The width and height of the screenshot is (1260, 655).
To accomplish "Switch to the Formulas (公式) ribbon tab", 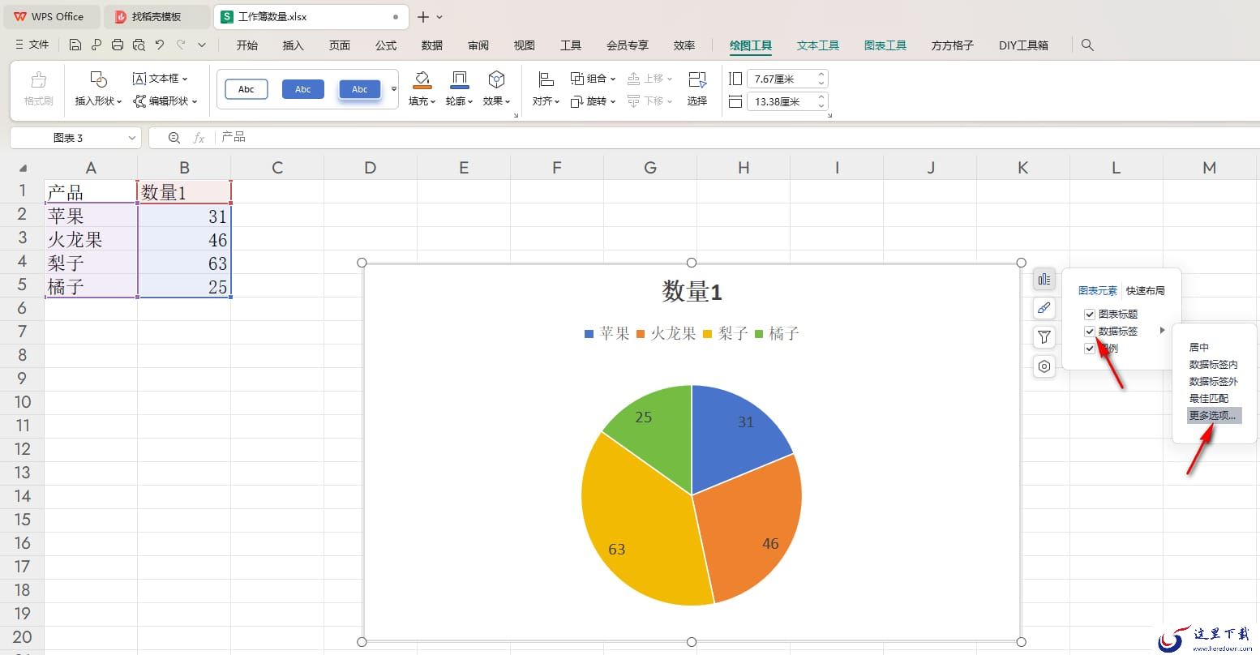I will [x=386, y=45].
